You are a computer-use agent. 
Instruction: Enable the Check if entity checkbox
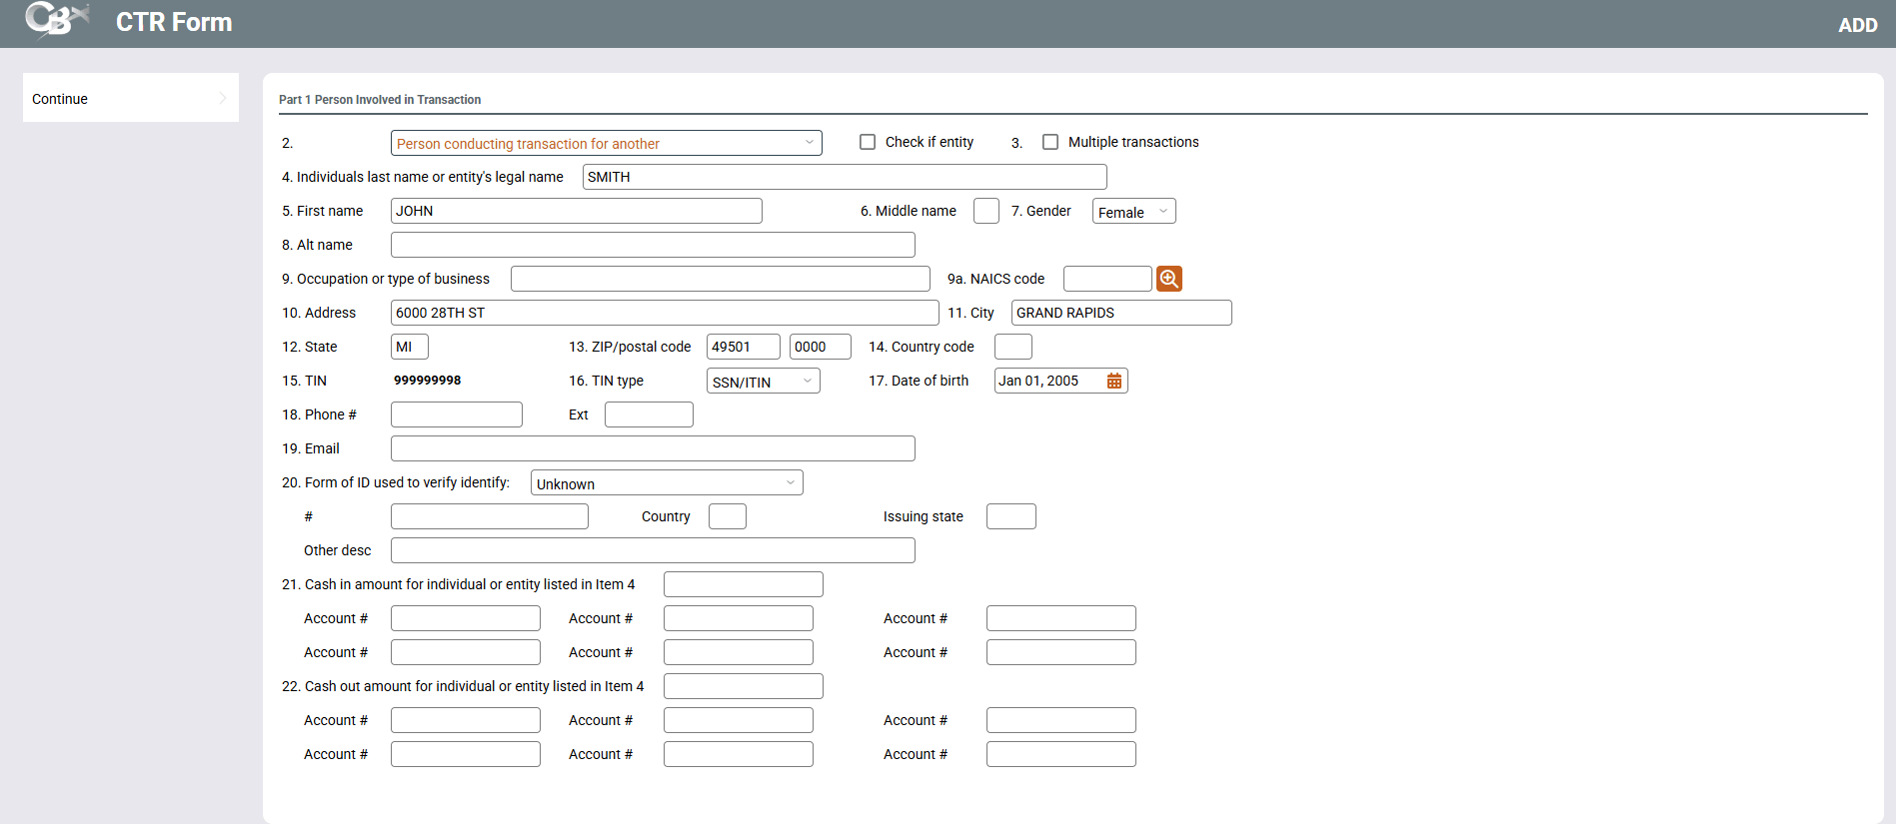point(868,142)
